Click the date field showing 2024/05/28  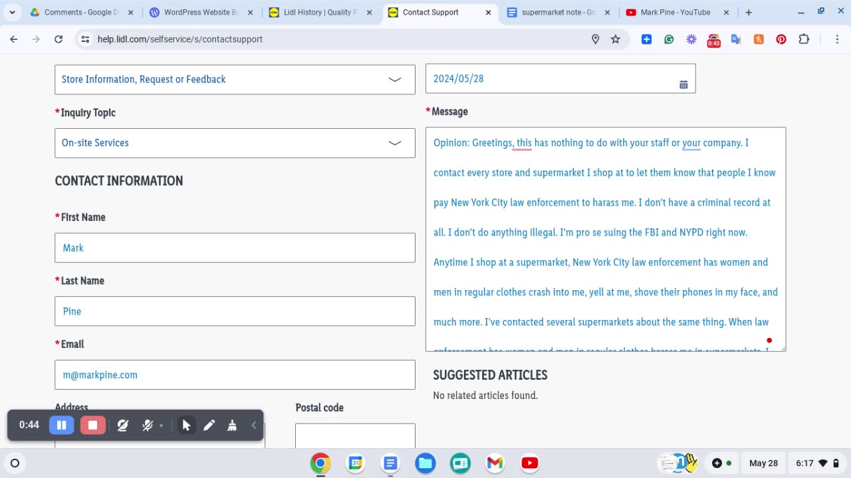[560, 78]
